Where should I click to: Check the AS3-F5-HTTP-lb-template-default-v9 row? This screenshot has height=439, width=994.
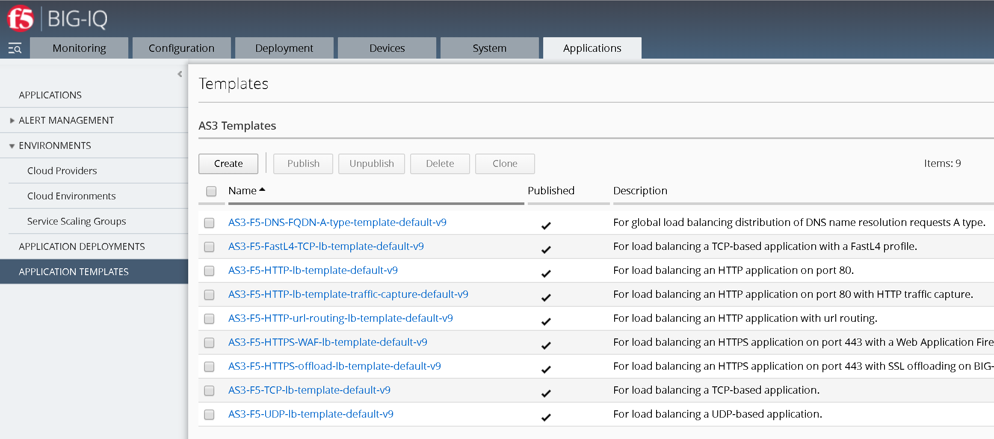[209, 271]
